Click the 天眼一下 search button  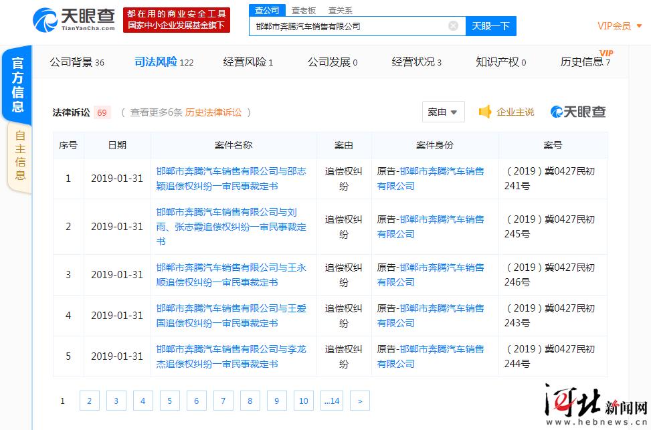pyautogui.click(x=490, y=25)
